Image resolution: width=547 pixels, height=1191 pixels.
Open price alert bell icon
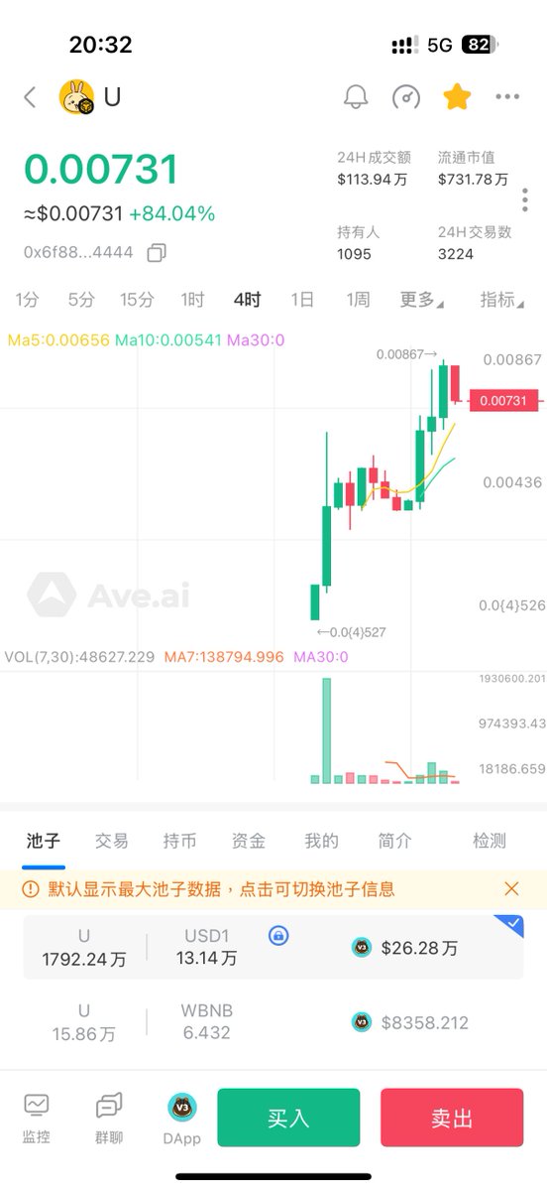[355, 97]
